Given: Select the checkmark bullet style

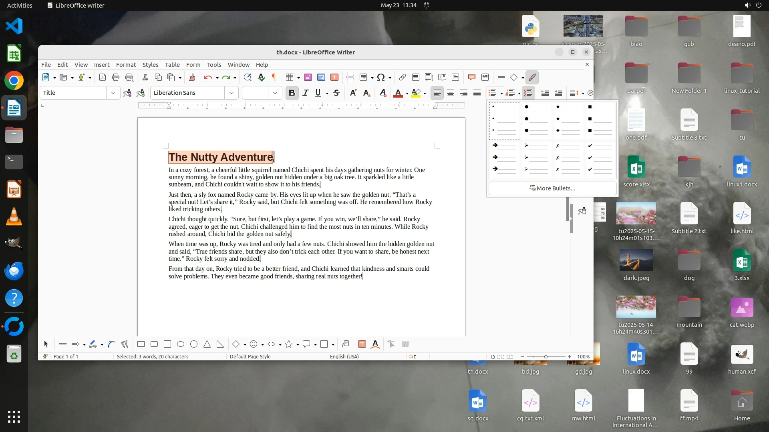Looking at the screenshot, I should 600,158.
